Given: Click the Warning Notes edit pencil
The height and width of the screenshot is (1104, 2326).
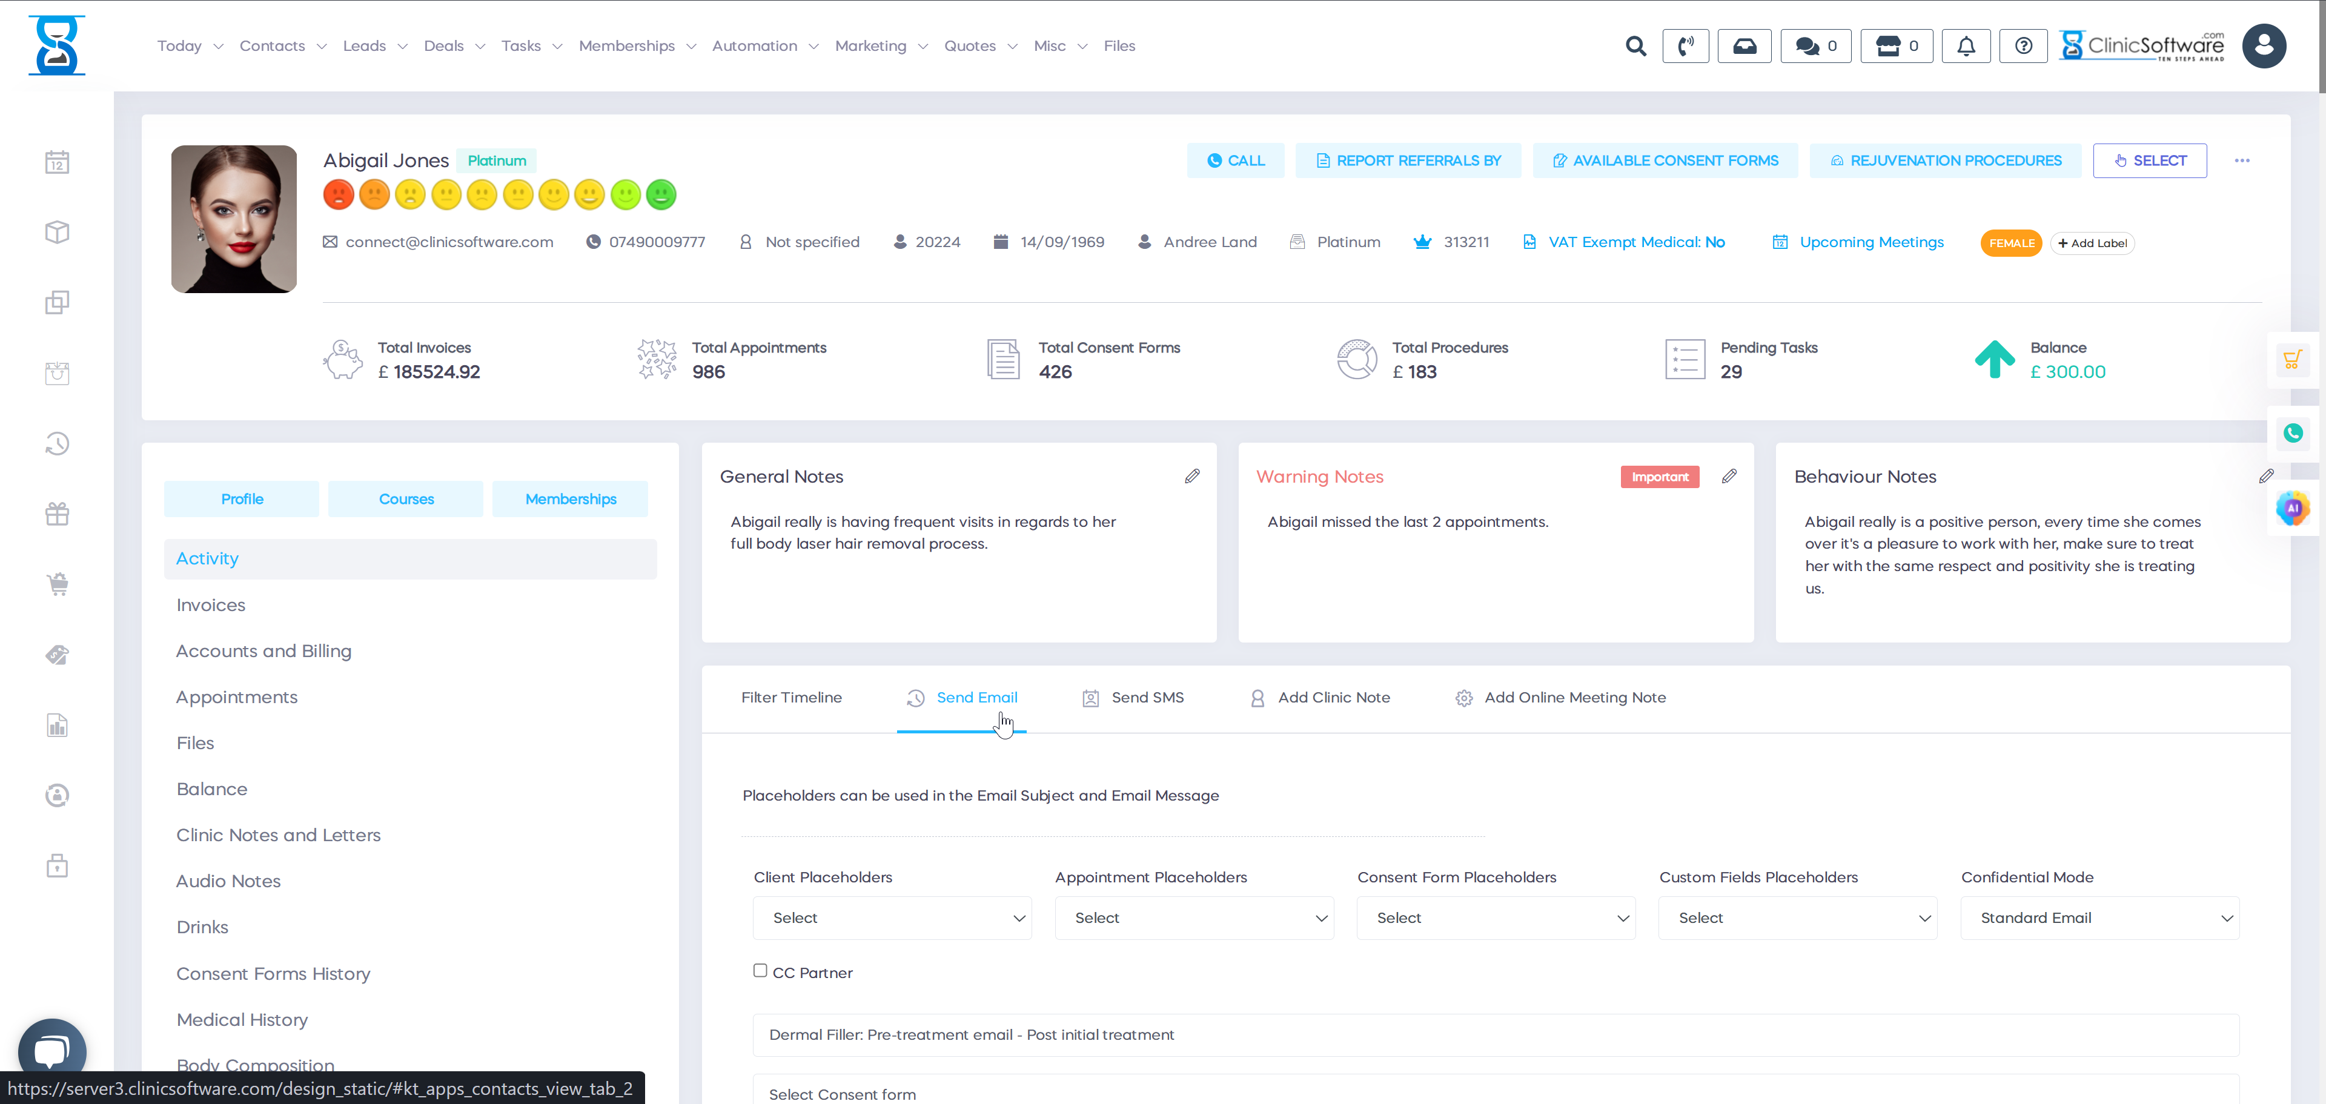Looking at the screenshot, I should 1729,476.
